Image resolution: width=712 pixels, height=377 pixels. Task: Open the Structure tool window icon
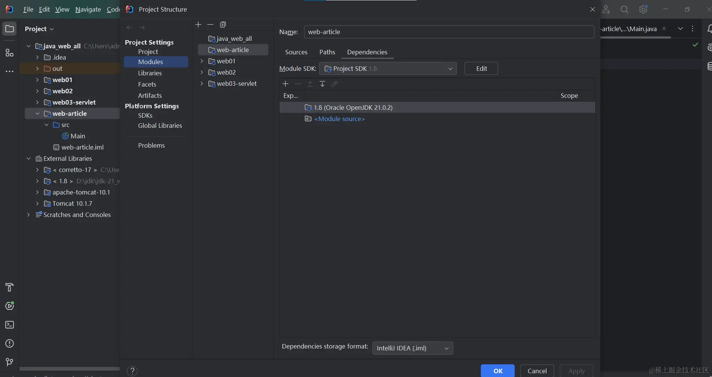click(x=9, y=53)
